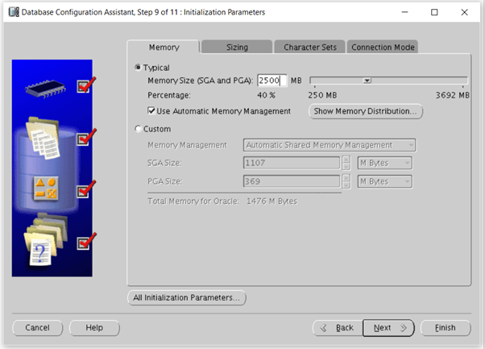485x349 pixels.
Task: Select the Custom memory radio button
Action: tap(139, 129)
